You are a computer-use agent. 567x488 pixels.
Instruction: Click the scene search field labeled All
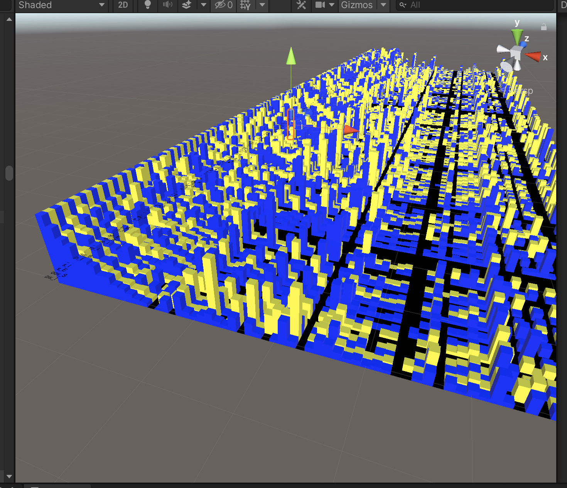click(x=474, y=5)
